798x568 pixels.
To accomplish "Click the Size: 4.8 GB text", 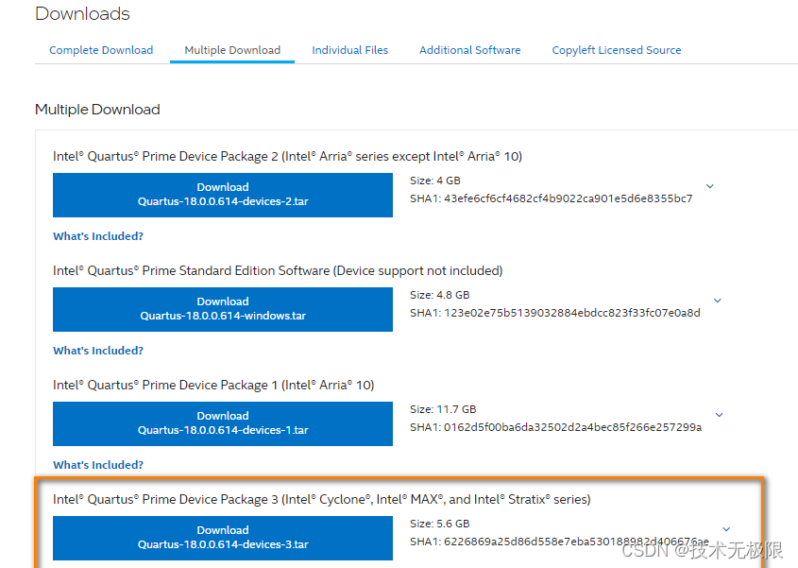I will [x=440, y=295].
